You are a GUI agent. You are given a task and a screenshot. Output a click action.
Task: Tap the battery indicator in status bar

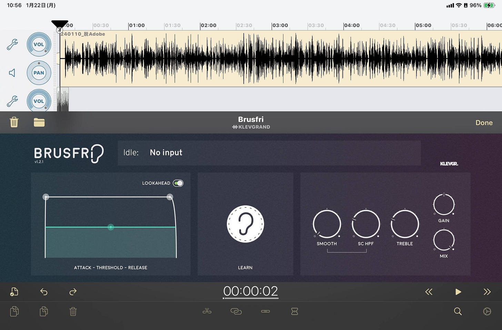pyautogui.click(x=489, y=6)
